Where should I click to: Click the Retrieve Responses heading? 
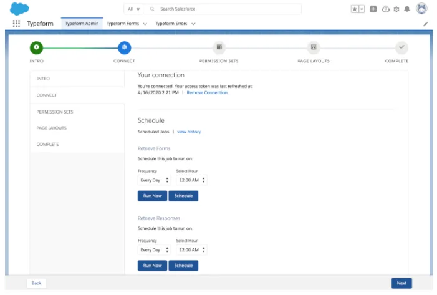click(159, 218)
